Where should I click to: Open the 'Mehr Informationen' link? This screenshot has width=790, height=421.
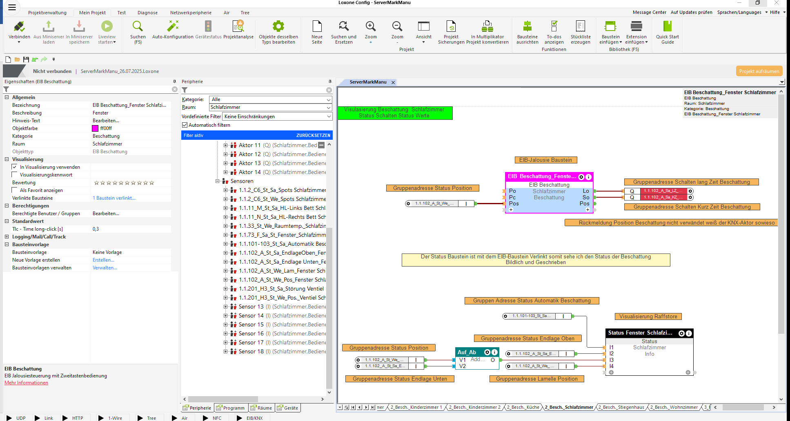point(26,383)
